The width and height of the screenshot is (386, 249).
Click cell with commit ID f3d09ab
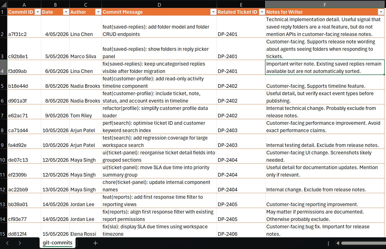click(24, 67)
